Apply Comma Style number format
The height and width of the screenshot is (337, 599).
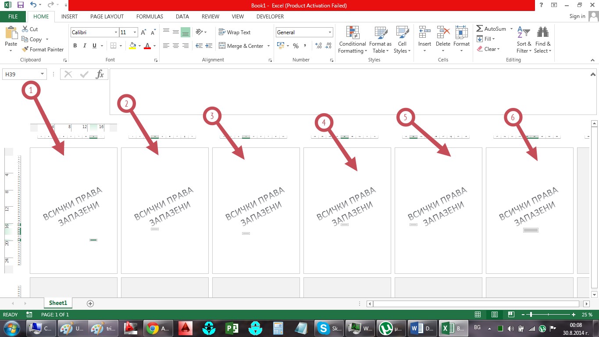(x=305, y=46)
